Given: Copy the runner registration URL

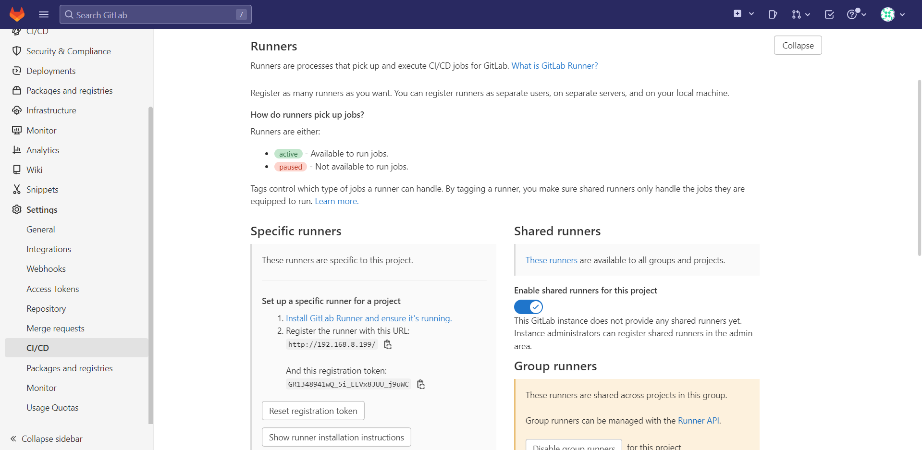Looking at the screenshot, I should pyautogui.click(x=388, y=344).
